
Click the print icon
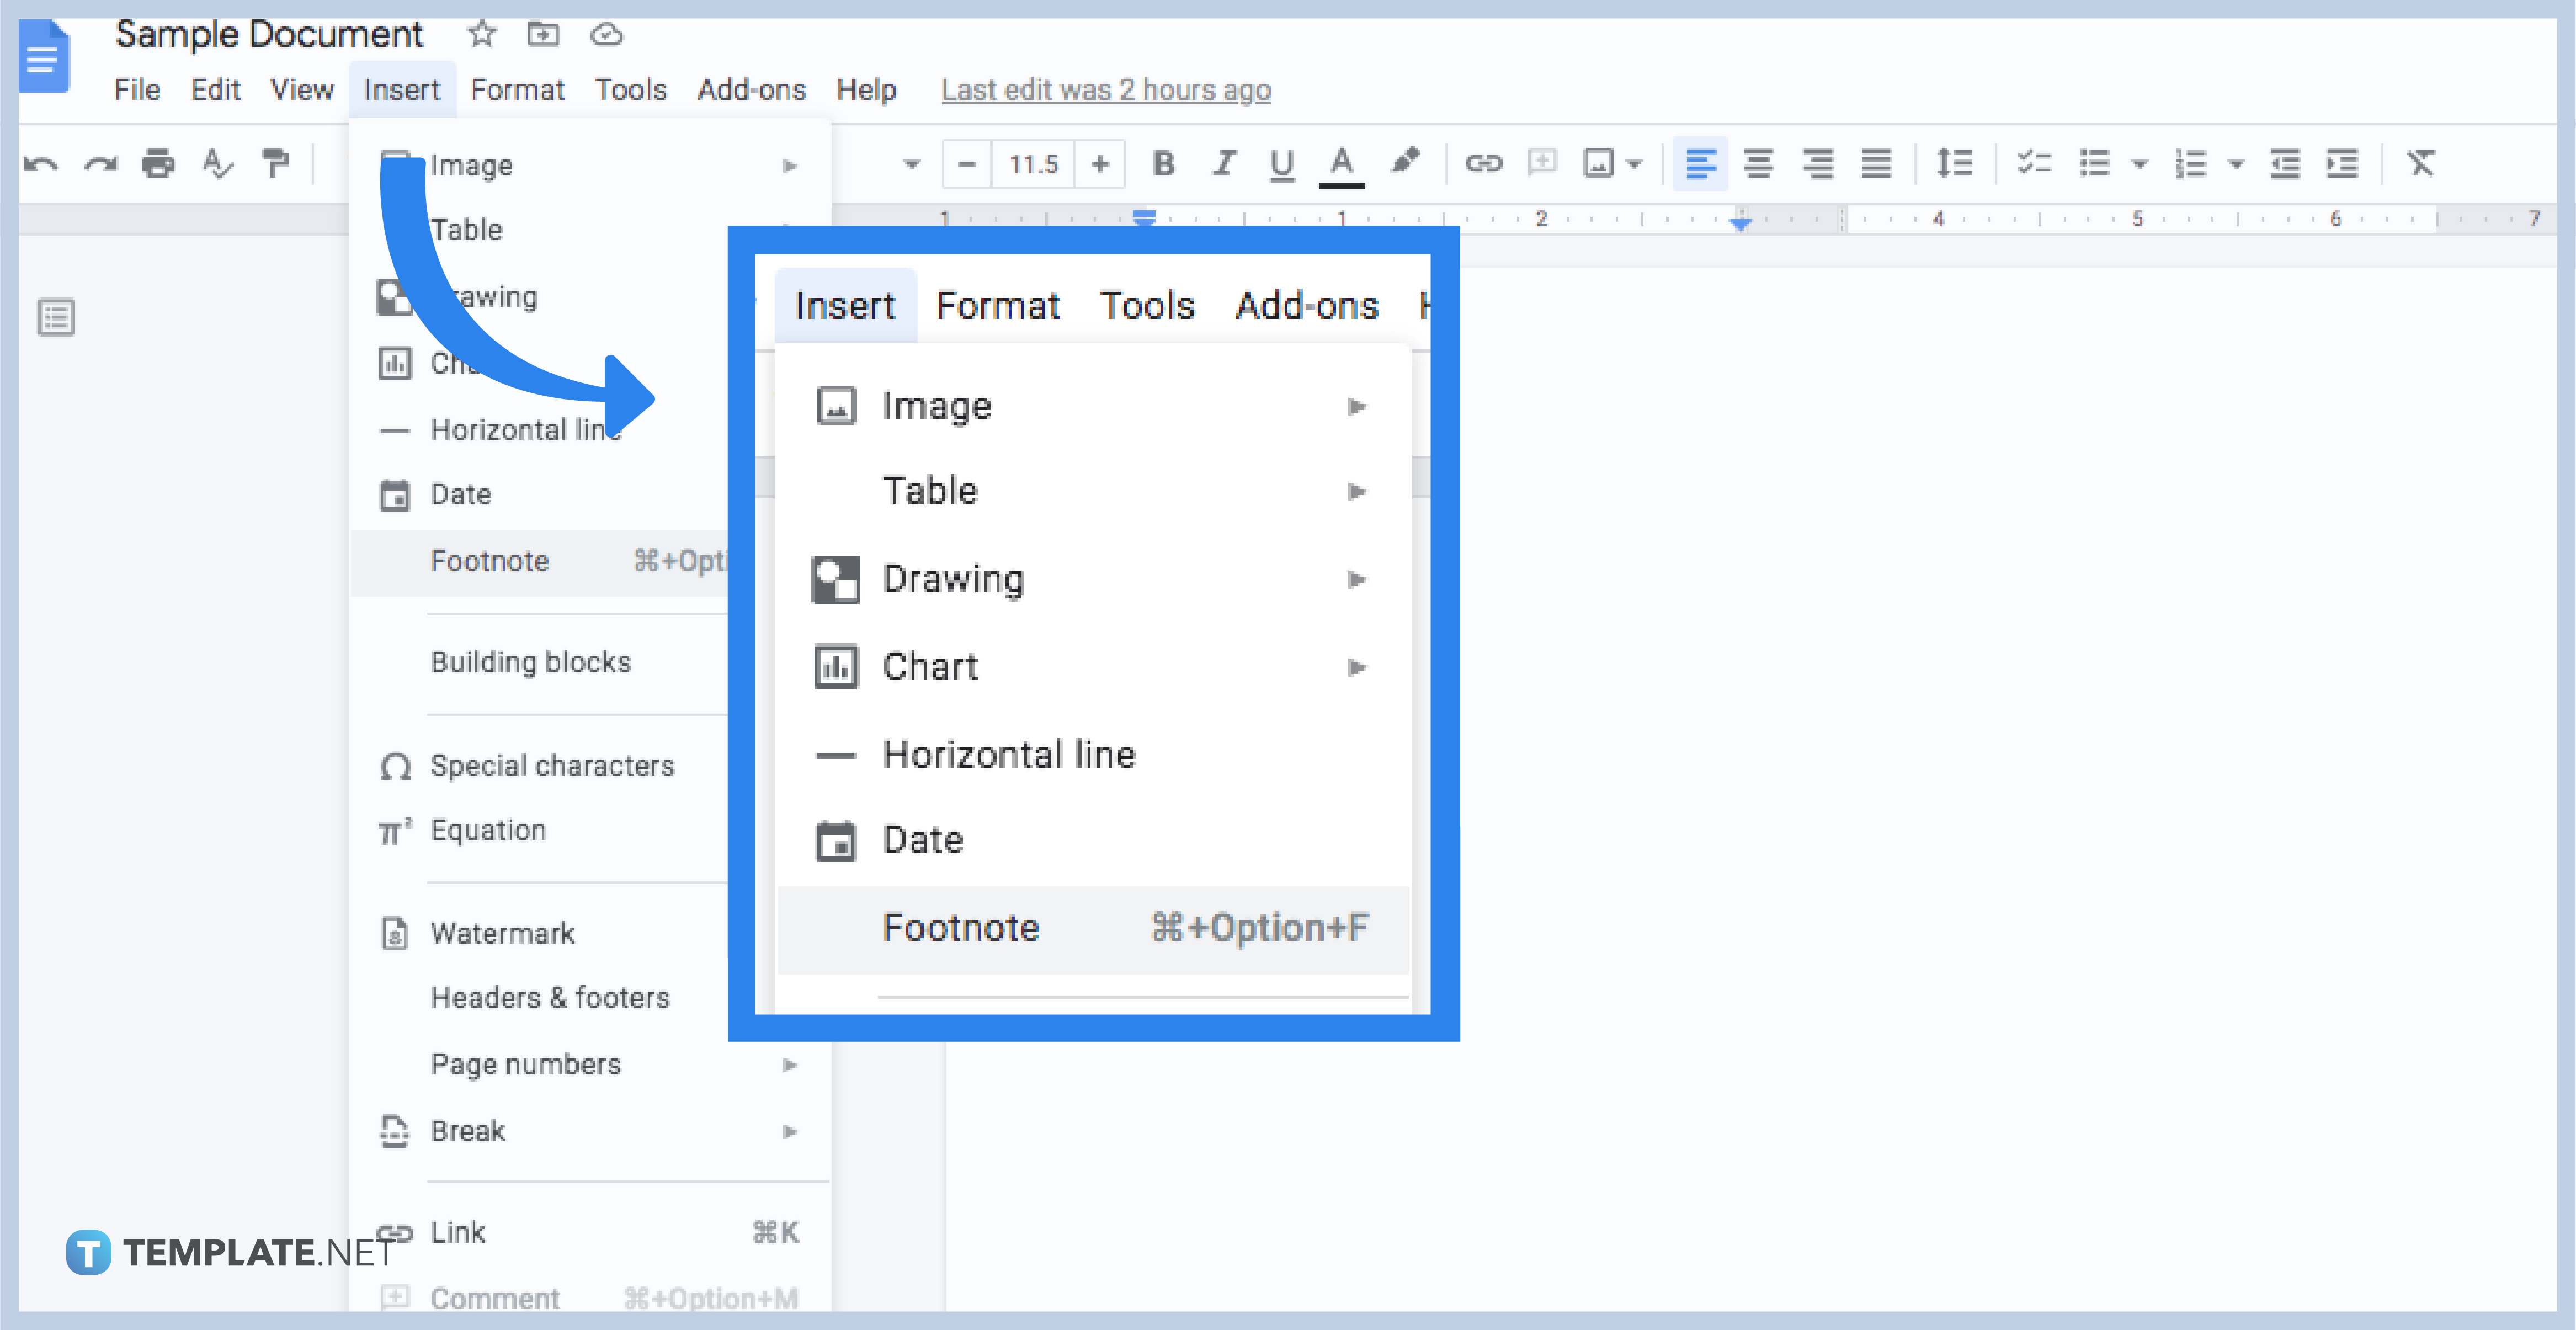[x=157, y=163]
